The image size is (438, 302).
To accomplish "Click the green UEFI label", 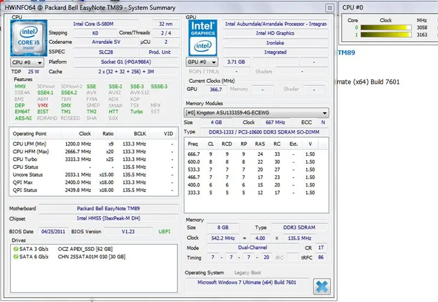I will 164,231.
